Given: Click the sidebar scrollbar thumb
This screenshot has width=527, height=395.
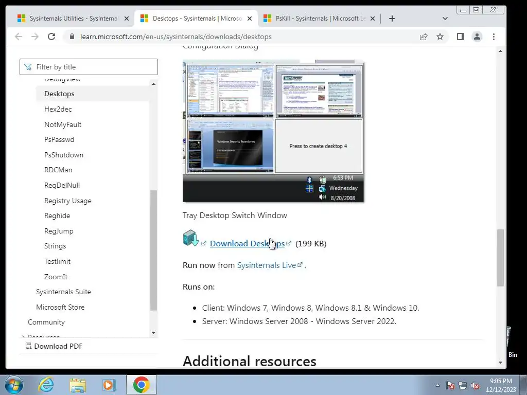Looking at the screenshot, I should [x=153, y=250].
